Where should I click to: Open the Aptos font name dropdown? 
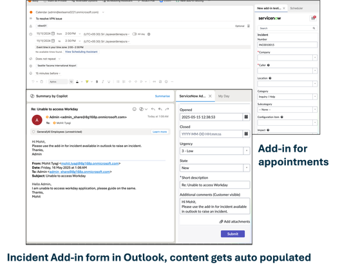(x=58, y=82)
